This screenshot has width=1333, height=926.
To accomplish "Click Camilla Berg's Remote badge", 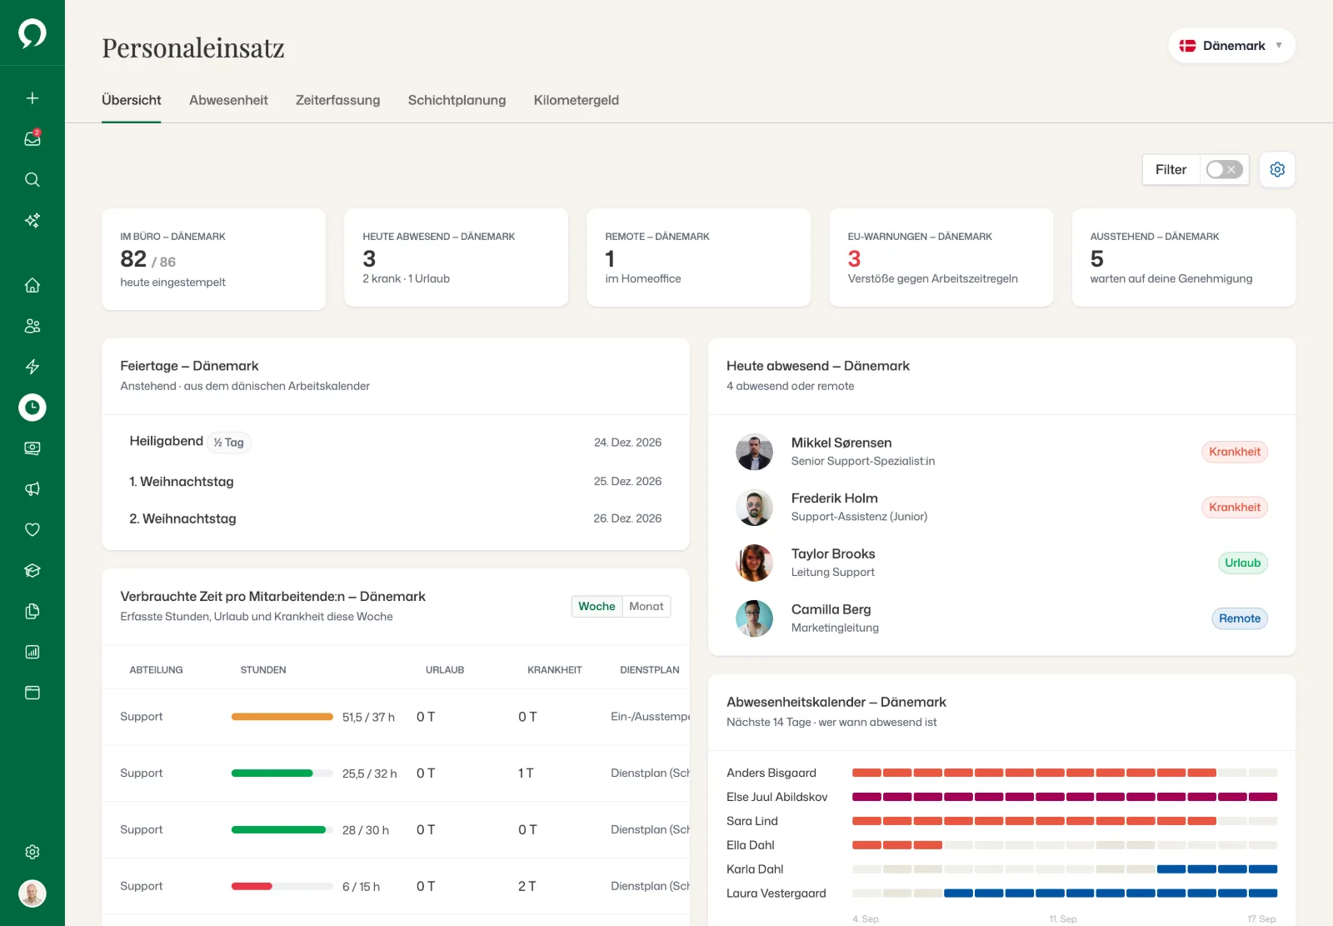I will pos(1239,618).
